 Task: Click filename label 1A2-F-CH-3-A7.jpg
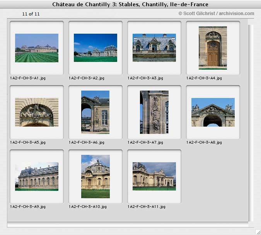point(145,142)
